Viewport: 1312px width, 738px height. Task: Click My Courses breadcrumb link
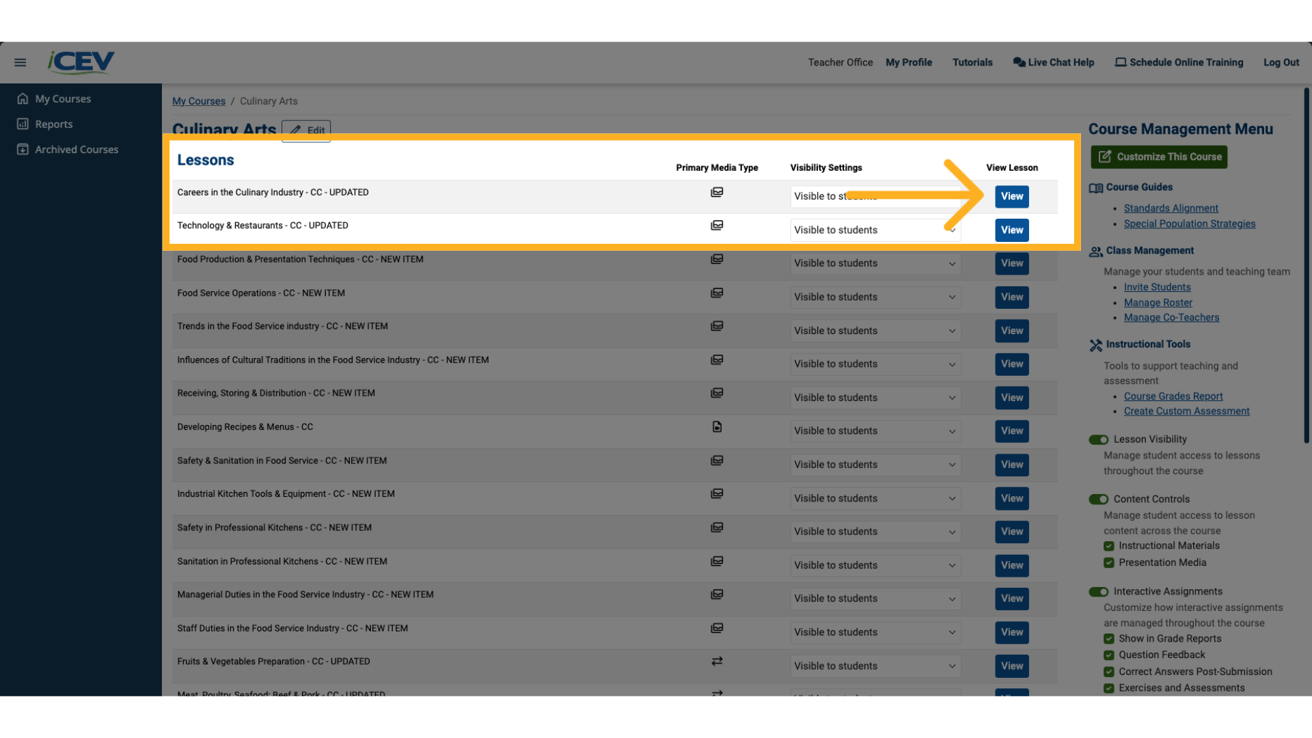[x=199, y=101]
